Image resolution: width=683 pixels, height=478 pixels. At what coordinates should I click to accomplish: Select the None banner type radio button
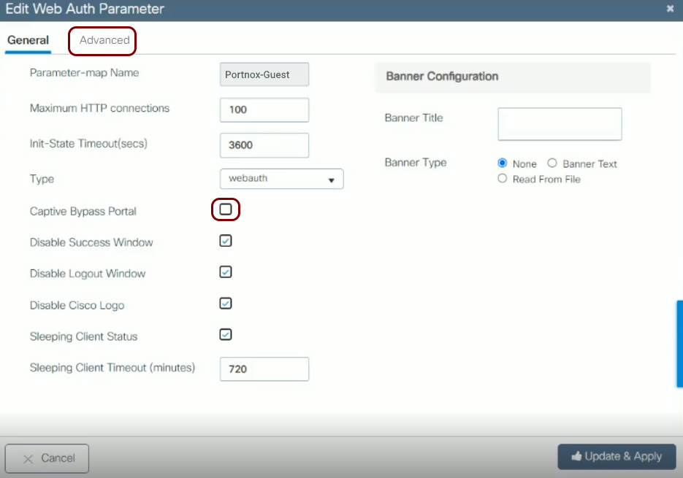pos(503,163)
